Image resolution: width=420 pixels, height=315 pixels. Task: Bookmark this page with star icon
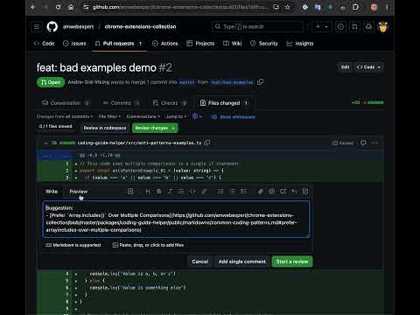pos(288,7)
